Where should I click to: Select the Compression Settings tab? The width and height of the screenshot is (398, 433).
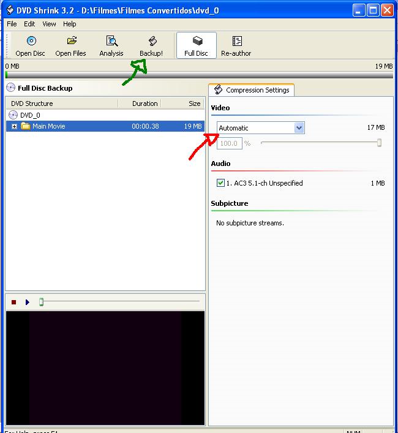252,90
